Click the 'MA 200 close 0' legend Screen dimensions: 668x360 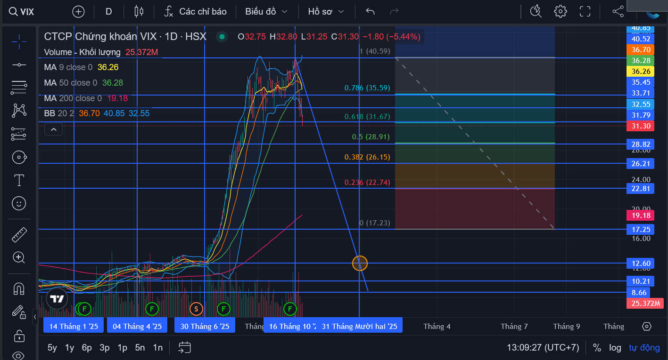(x=73, y=98)
